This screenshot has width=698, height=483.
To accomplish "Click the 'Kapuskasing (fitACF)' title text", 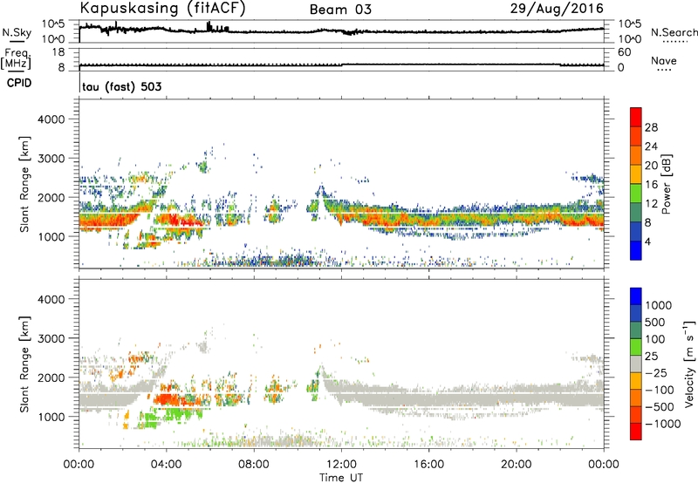I will click(162, 8).
